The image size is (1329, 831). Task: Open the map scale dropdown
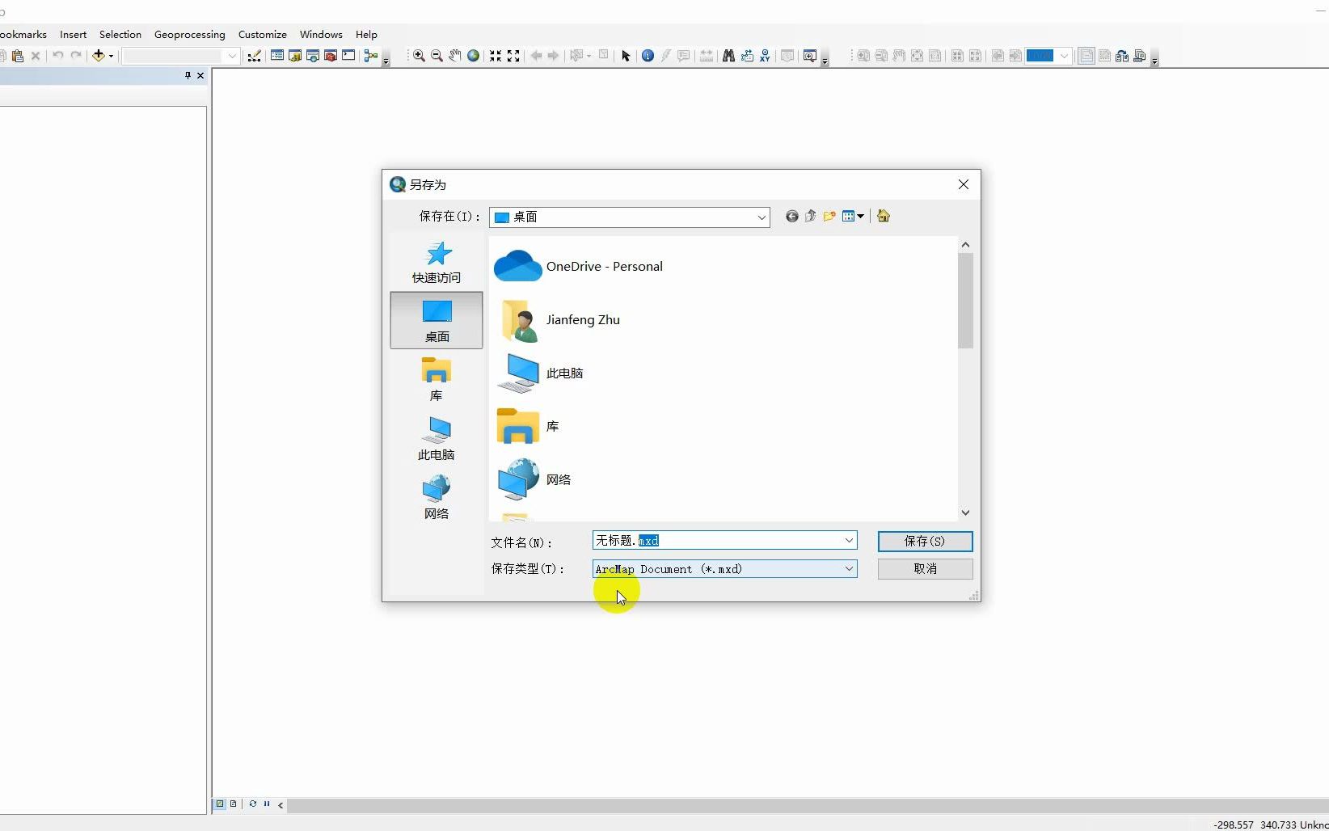click(232, 56)
